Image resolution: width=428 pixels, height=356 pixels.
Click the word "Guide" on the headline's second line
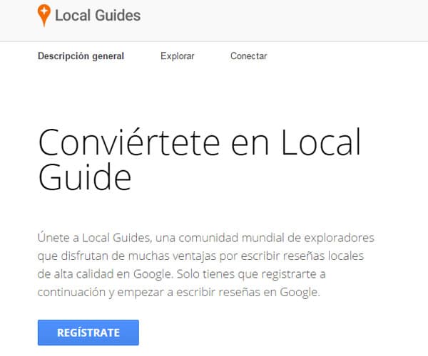click(x=84, y=178)
